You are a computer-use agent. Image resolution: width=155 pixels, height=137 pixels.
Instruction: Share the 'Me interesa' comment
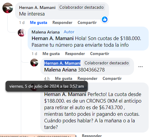click(x=87, y=22)
